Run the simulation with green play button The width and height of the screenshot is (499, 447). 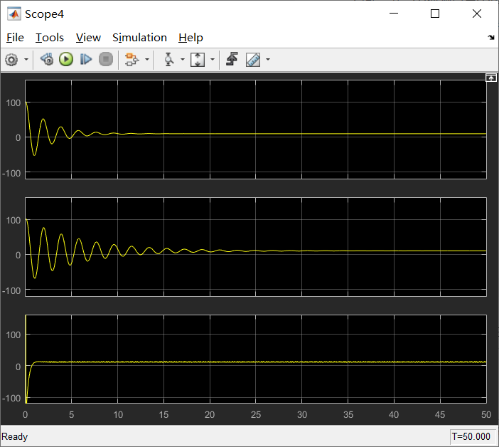[x=66, y=60]
